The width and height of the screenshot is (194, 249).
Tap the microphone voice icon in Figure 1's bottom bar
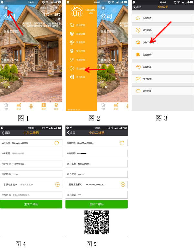[x=31, y=106]
